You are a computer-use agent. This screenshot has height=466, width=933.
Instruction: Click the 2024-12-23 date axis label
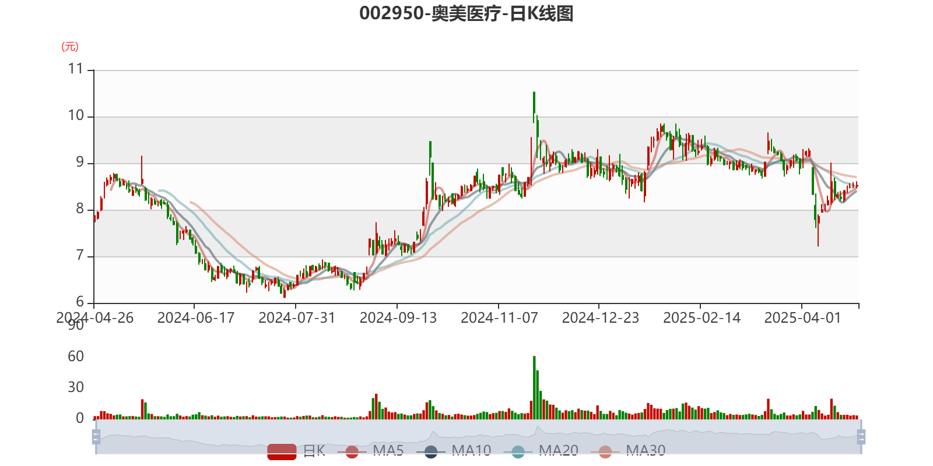[x=601, y=318]
